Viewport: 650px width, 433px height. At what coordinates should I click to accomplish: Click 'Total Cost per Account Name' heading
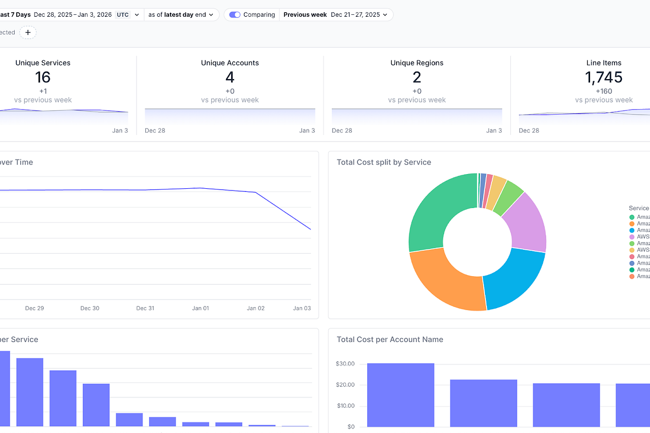click(390, 340)
